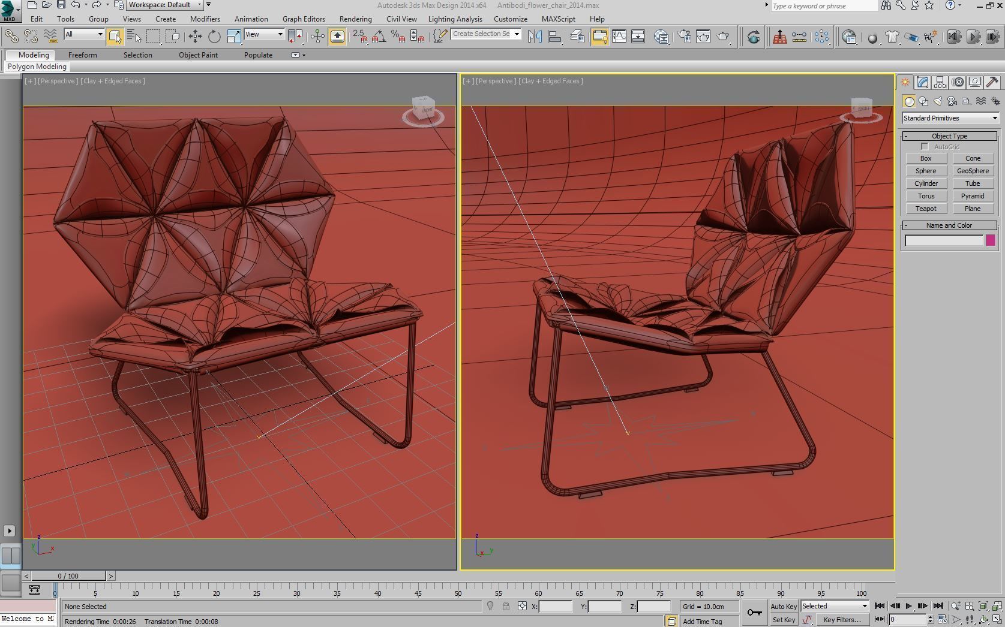Click the GeoSphere primitive button
The height and width of the screenshot is (627, 1005).
click(x=973, y=171)
